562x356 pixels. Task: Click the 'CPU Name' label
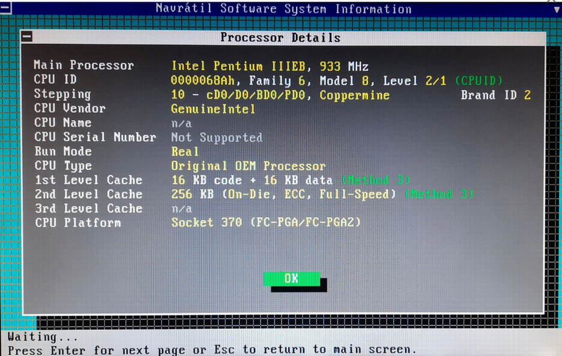pyautogui.click(x=62, y=122)
